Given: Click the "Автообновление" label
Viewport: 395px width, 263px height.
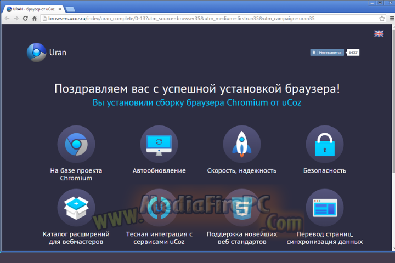Looking at the screenshot, I should [159, 170].
